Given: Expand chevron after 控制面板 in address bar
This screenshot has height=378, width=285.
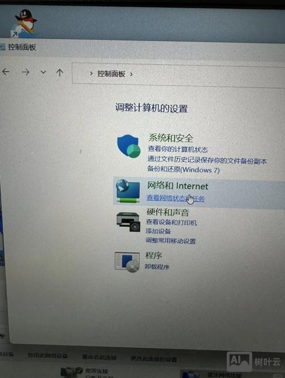Looking at the screenshot, I should coord(131,74).
